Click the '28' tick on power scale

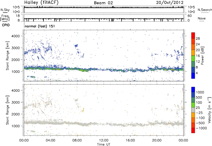(x=198, y=39)
